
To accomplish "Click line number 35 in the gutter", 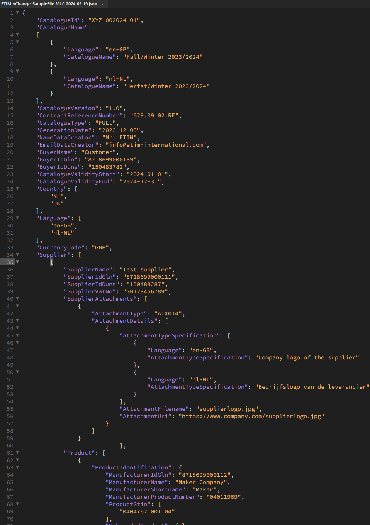I will click(10, 262).
